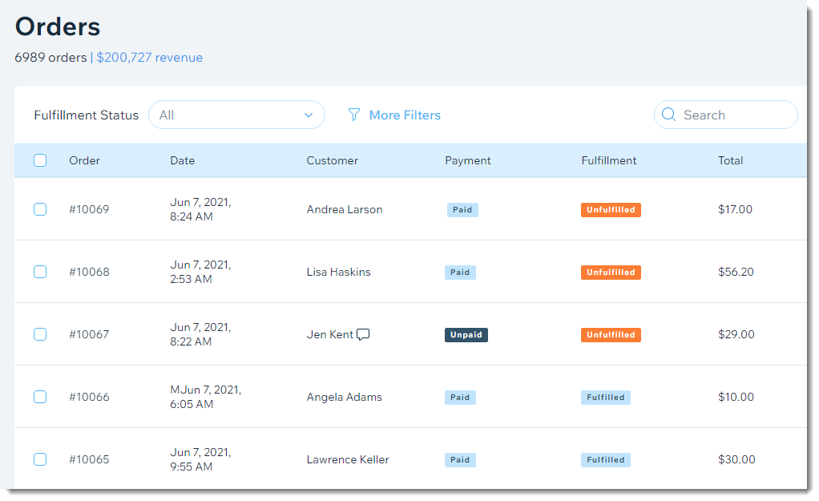This screenshot has width=819, height=501.
Task: Click the Paid badge for Lisa Haskins
Action: (x=460, y=273)
